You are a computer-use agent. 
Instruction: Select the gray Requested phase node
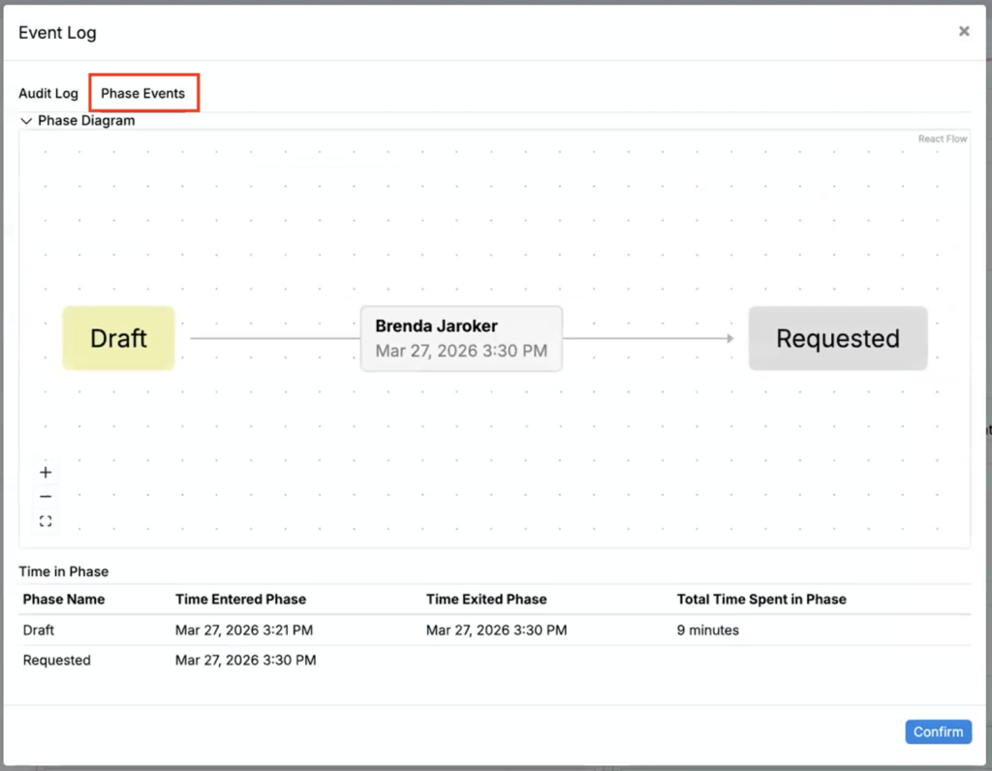click(838, 338)
